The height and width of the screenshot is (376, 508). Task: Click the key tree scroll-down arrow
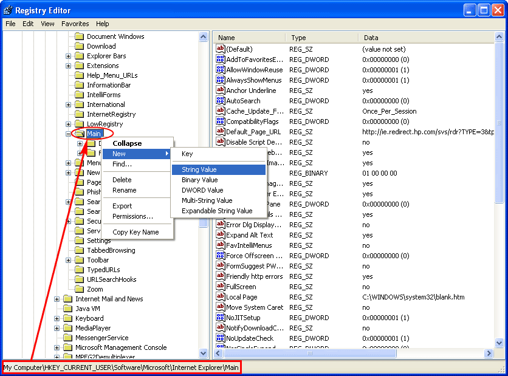pos(203,353)
